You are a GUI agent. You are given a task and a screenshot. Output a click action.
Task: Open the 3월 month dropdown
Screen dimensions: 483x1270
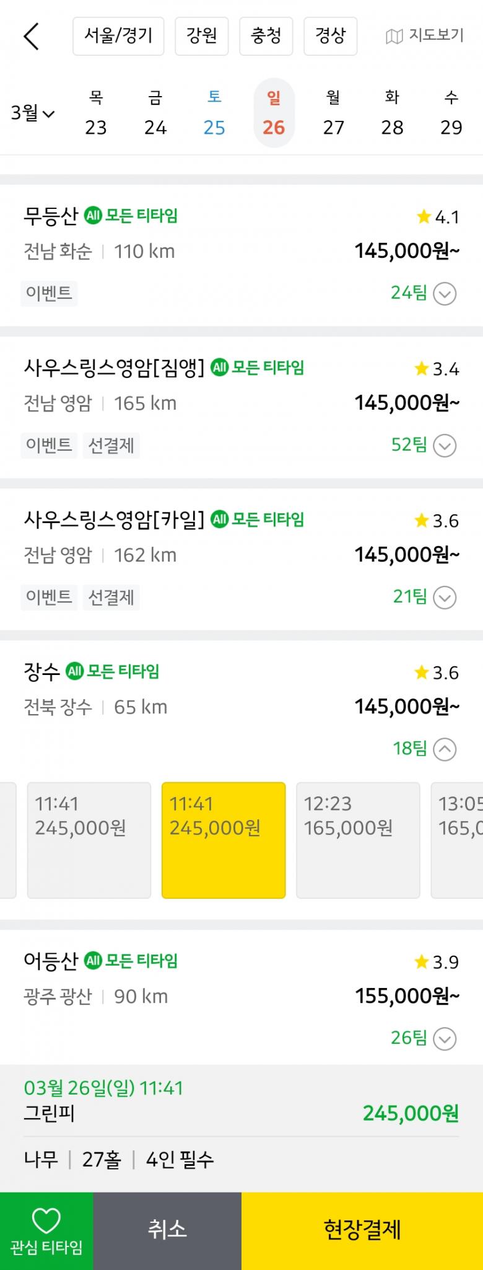(x=33, y=113)
